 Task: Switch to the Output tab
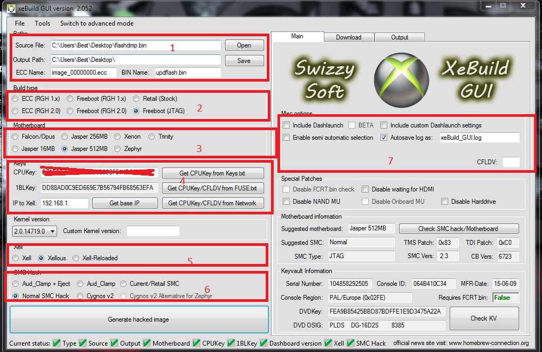(400, 37)
